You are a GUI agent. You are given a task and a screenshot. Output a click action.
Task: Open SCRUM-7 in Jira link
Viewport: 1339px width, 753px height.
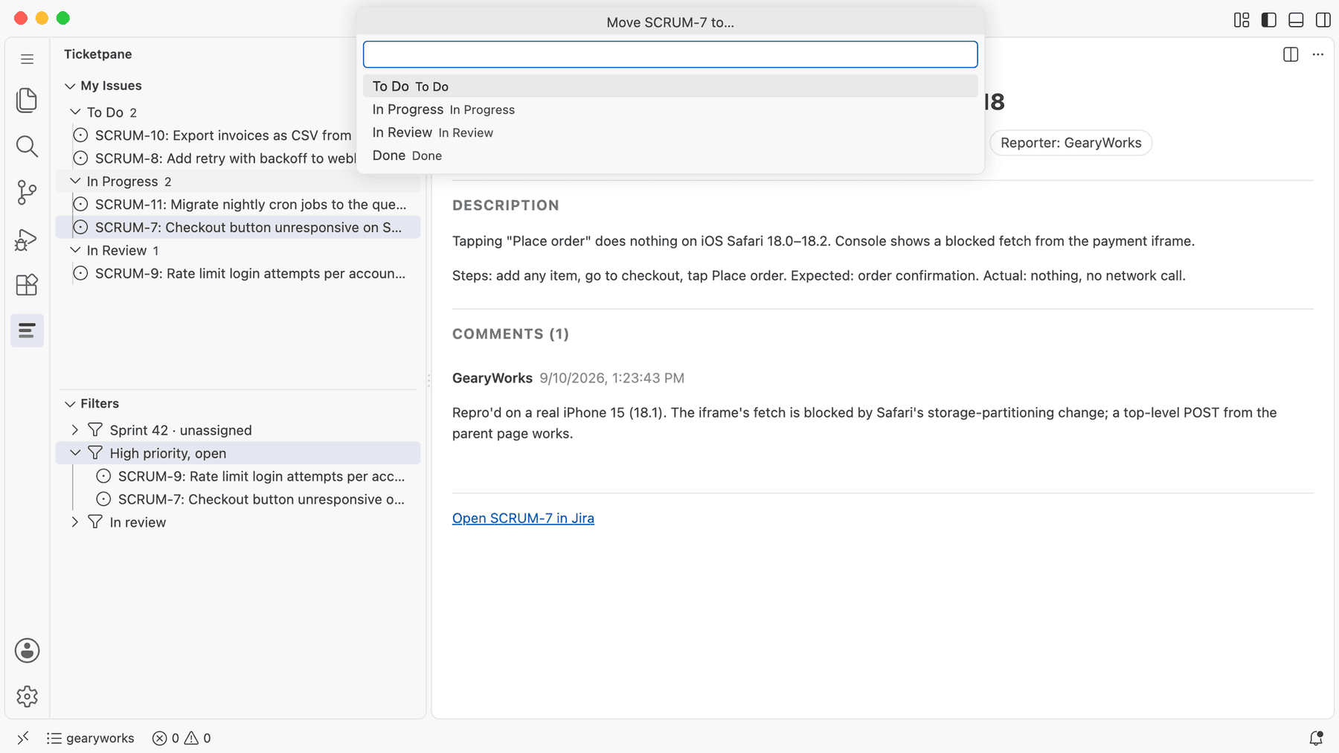(x=523, y=519)
